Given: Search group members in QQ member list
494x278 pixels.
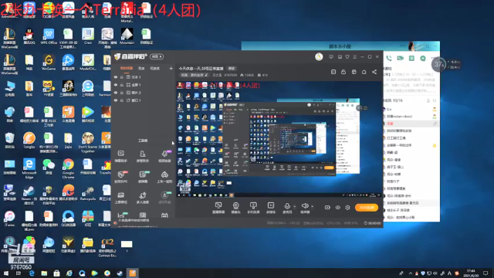Looking at the screenshot, I should point(435,100).
